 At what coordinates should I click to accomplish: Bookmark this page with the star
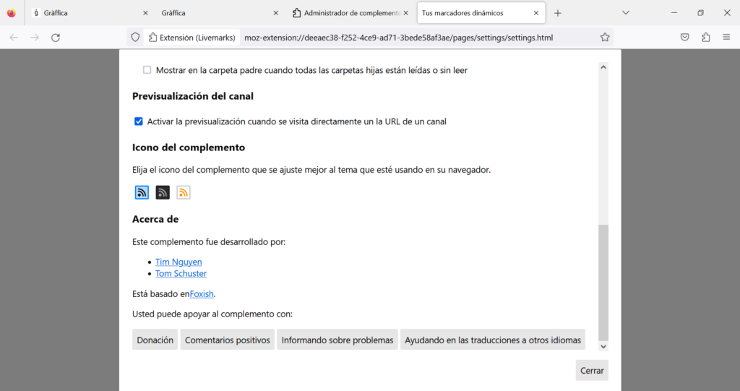(x=605, y=38)
